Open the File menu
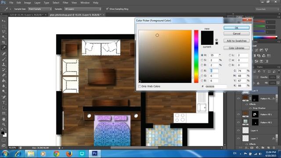The width and height of the screenshot is (281, 158). [11, 3]
